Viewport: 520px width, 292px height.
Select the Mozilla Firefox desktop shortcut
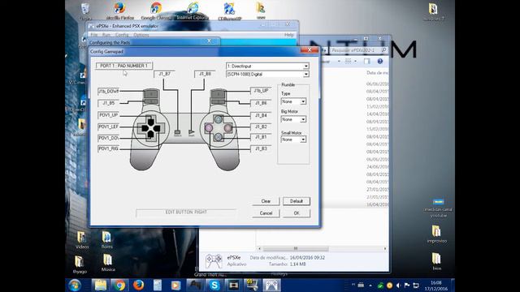tap(119, 11)
